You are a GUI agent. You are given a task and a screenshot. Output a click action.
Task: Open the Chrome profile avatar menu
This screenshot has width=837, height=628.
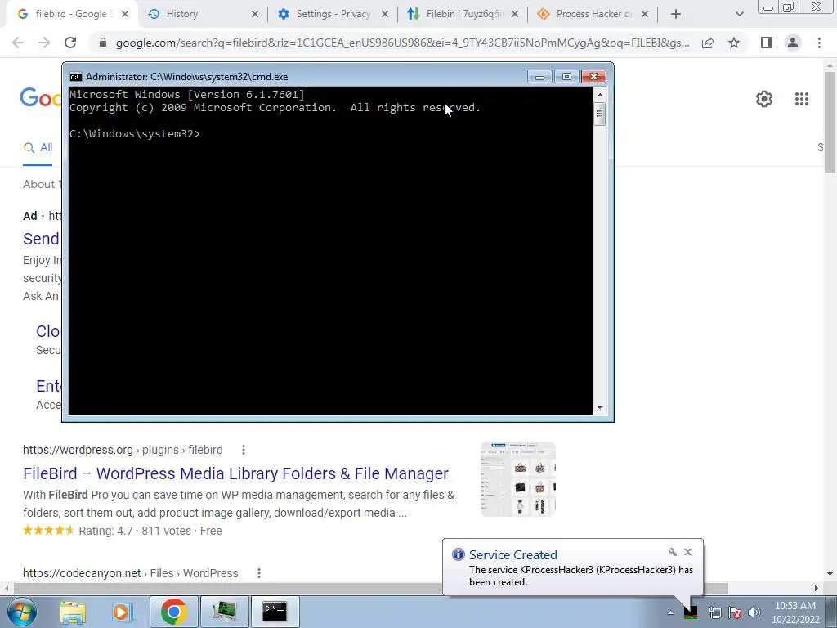pyautogui.click(x=793, y=43)
